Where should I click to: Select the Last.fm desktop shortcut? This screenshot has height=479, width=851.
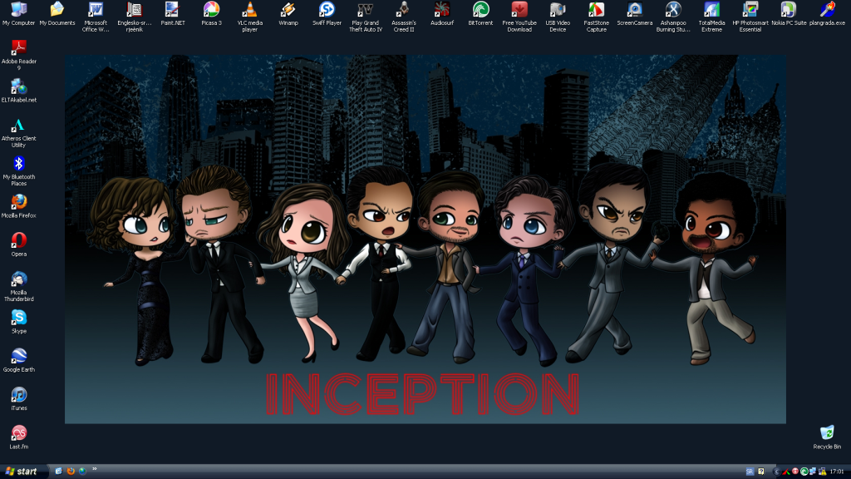18,437
